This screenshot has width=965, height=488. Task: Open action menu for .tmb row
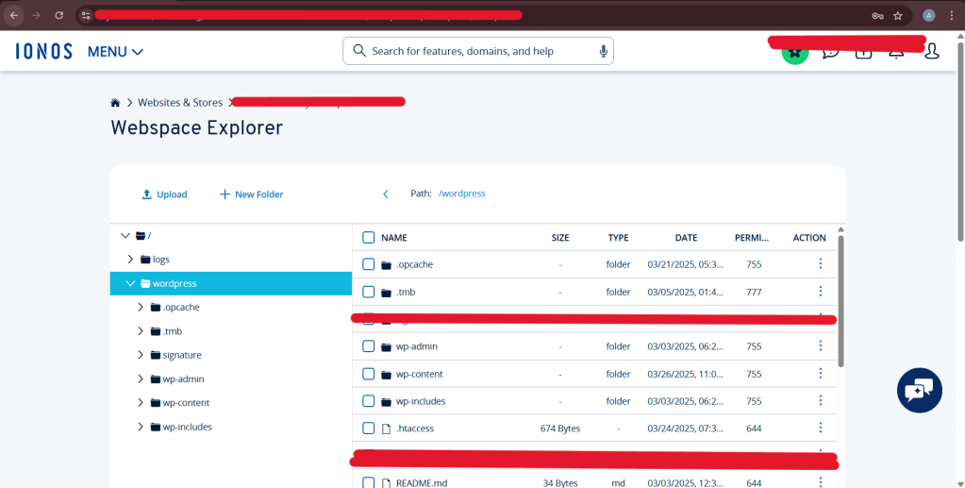(x=821, y=291)
